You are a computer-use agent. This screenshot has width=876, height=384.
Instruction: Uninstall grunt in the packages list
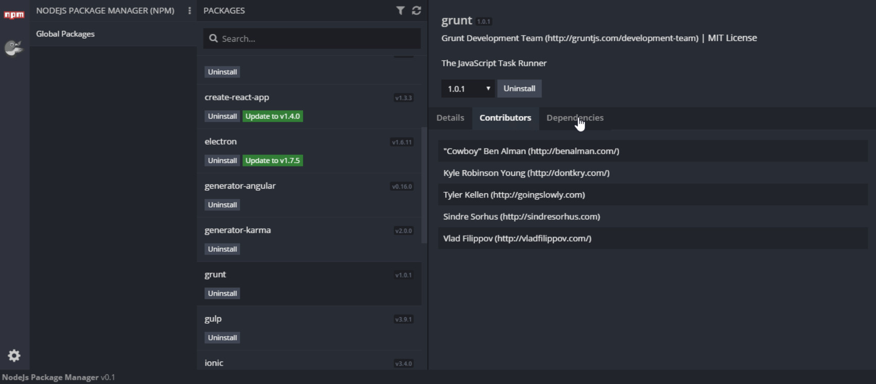222,293
